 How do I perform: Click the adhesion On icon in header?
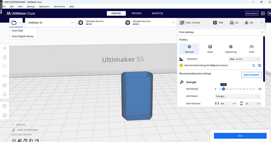point(246,23)
